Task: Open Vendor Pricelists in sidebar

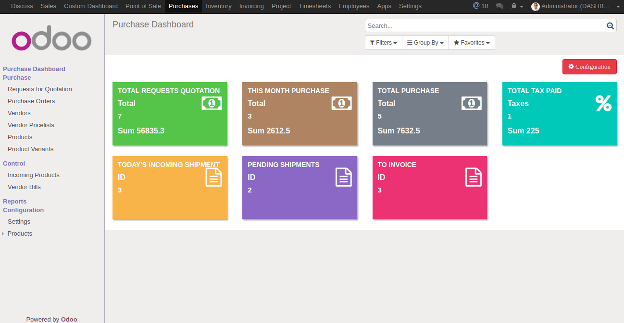Action: (x=31, y=125)
